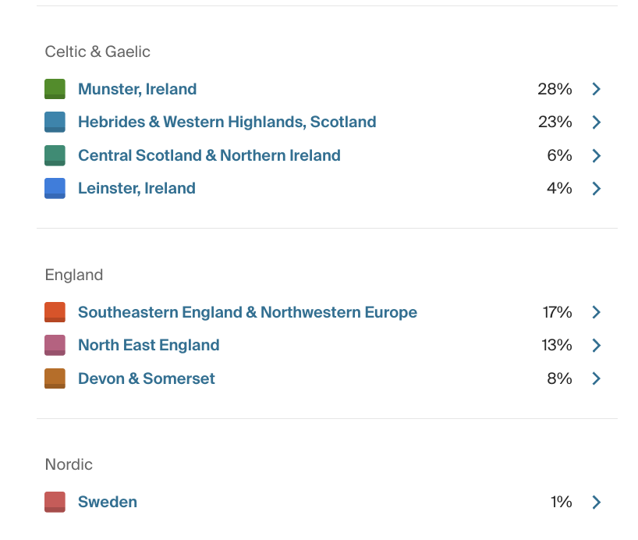Click the green Munster, Ireland color swatch
Screen dimensions: 638x540
pyautogui.click(x=55, y=89)
